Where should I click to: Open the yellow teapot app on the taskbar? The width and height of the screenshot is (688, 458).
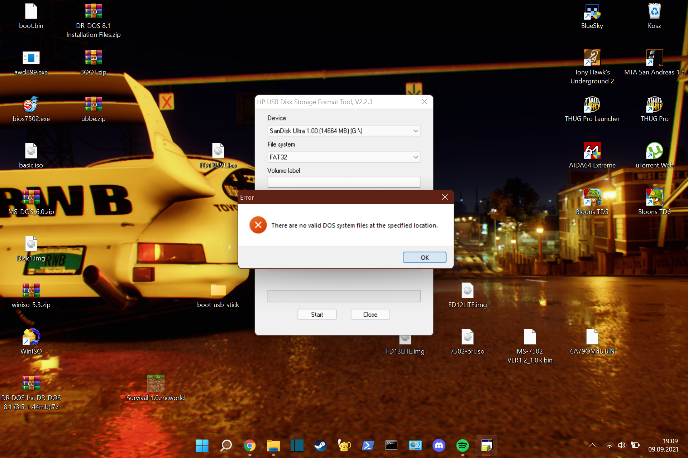(344, 445)
